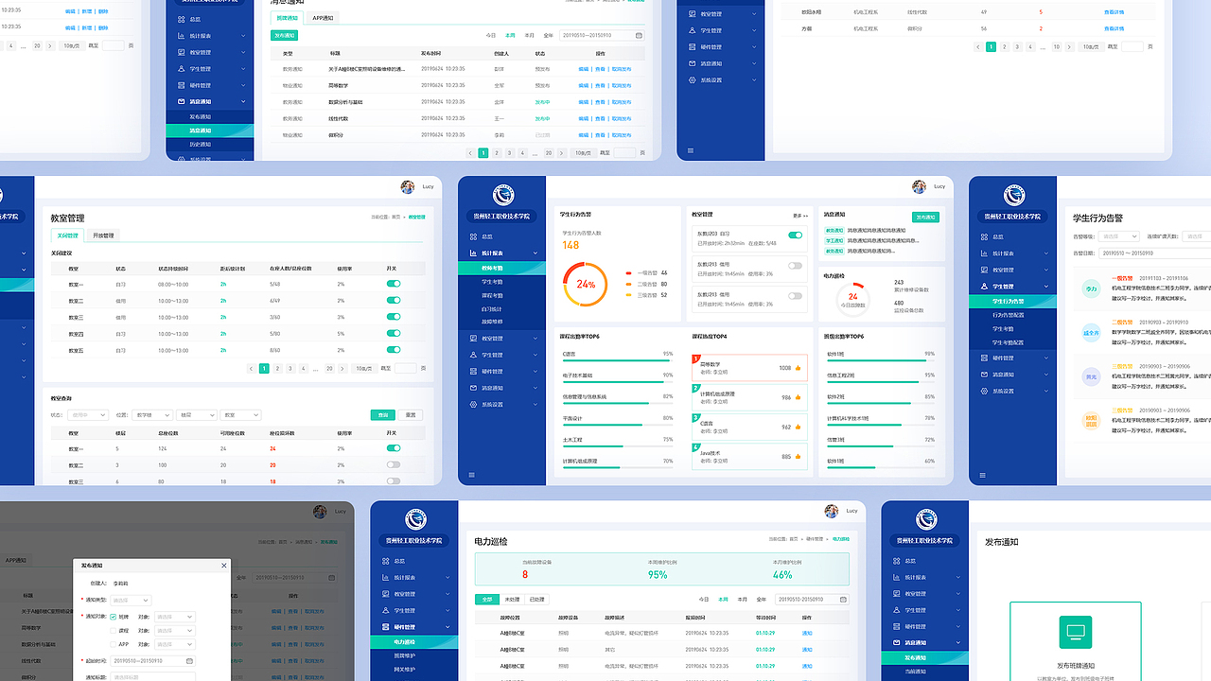Image resolution: width=1211 pixels, height=681 pixels.
Task: Click the thumbs-up icon beside score 986
Action: (798, 397)
